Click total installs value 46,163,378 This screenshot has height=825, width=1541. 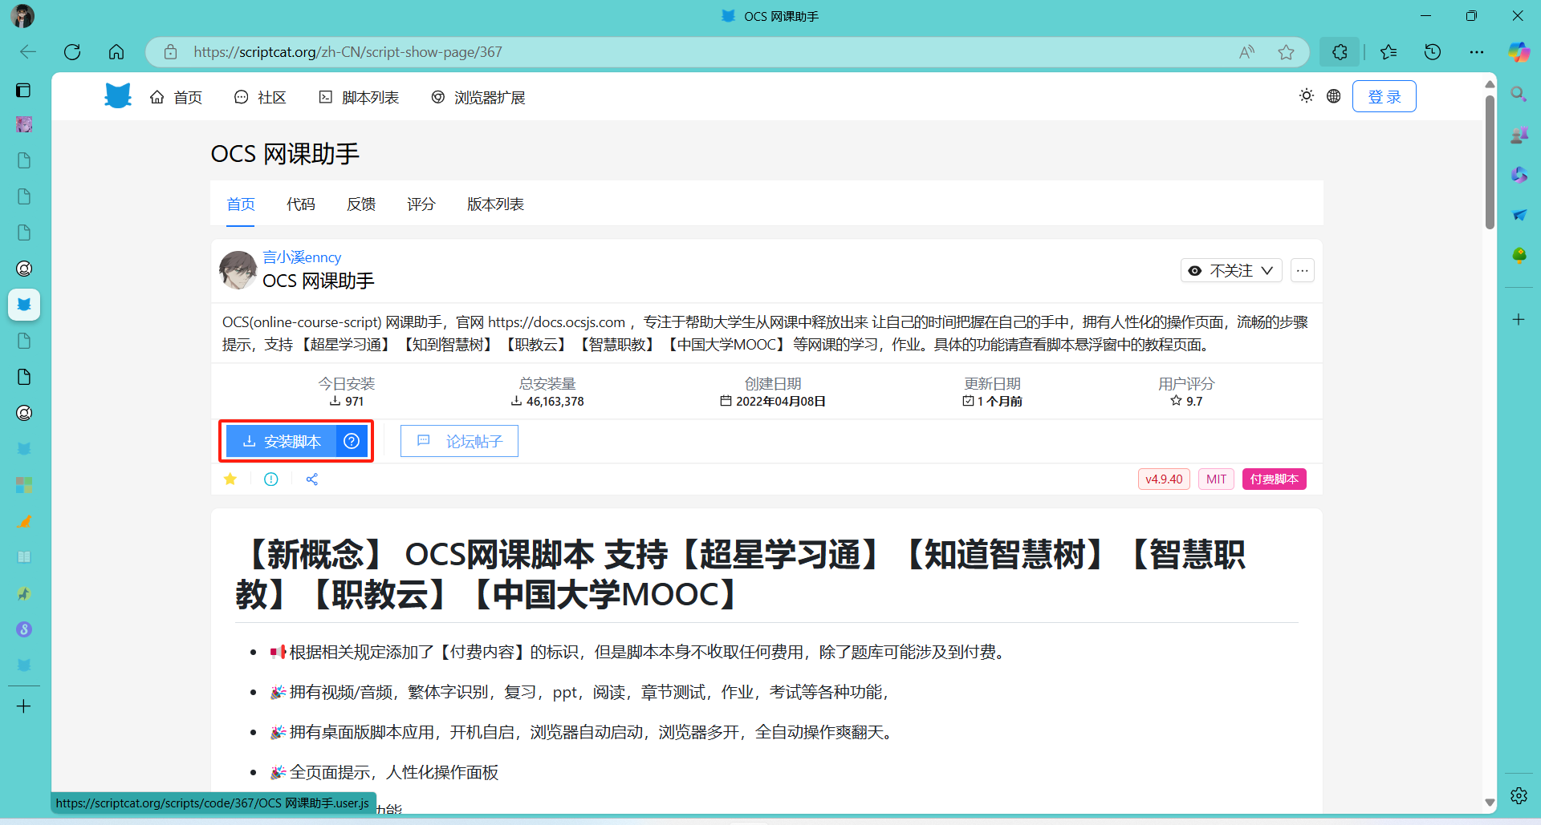point(555,401)
